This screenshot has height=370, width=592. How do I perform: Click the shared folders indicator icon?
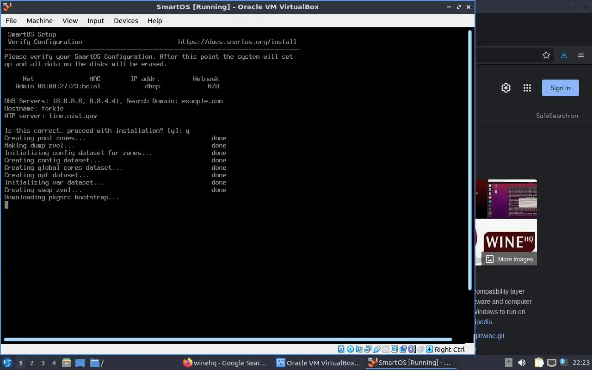click(385, 349)
